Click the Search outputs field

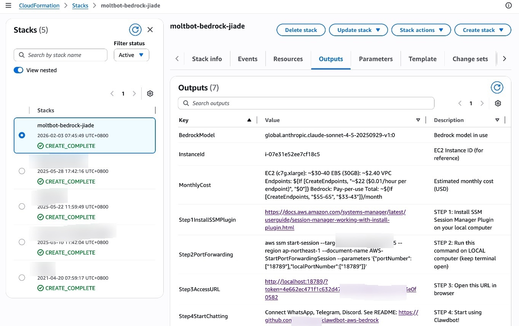tap(306, 103)
